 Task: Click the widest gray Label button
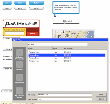pyautogui.click(x=36, y=8)
